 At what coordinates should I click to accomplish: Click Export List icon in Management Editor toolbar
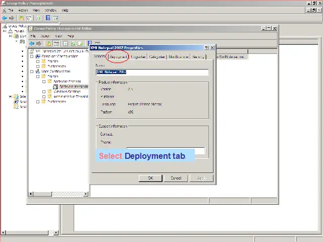[81, 43]
